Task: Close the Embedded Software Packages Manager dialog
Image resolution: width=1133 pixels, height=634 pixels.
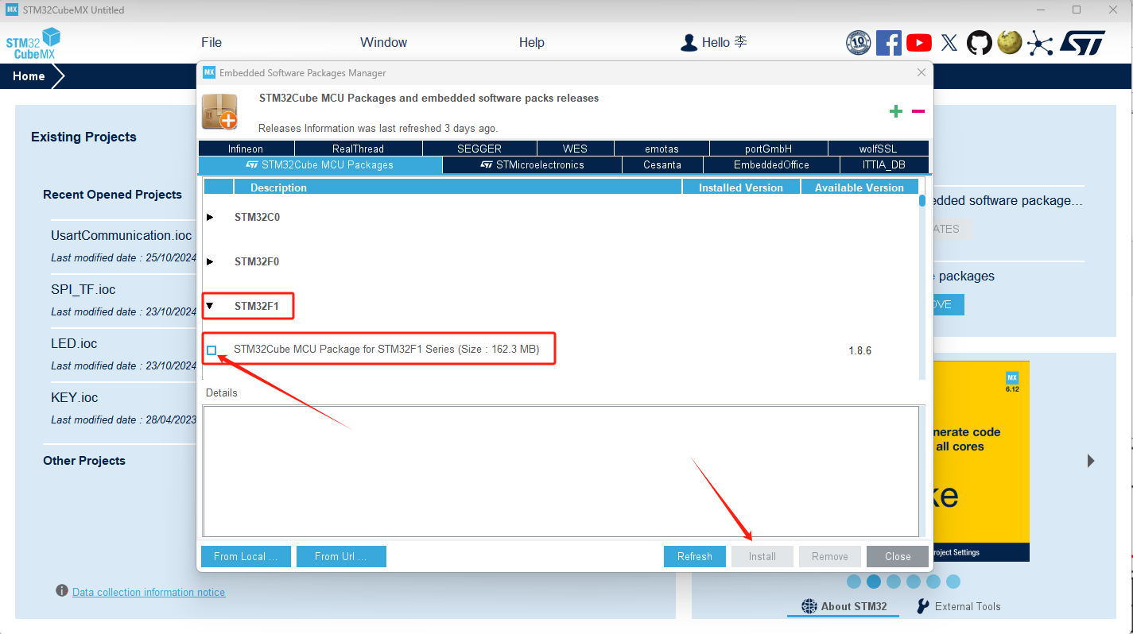Action: tap(922, 72)
